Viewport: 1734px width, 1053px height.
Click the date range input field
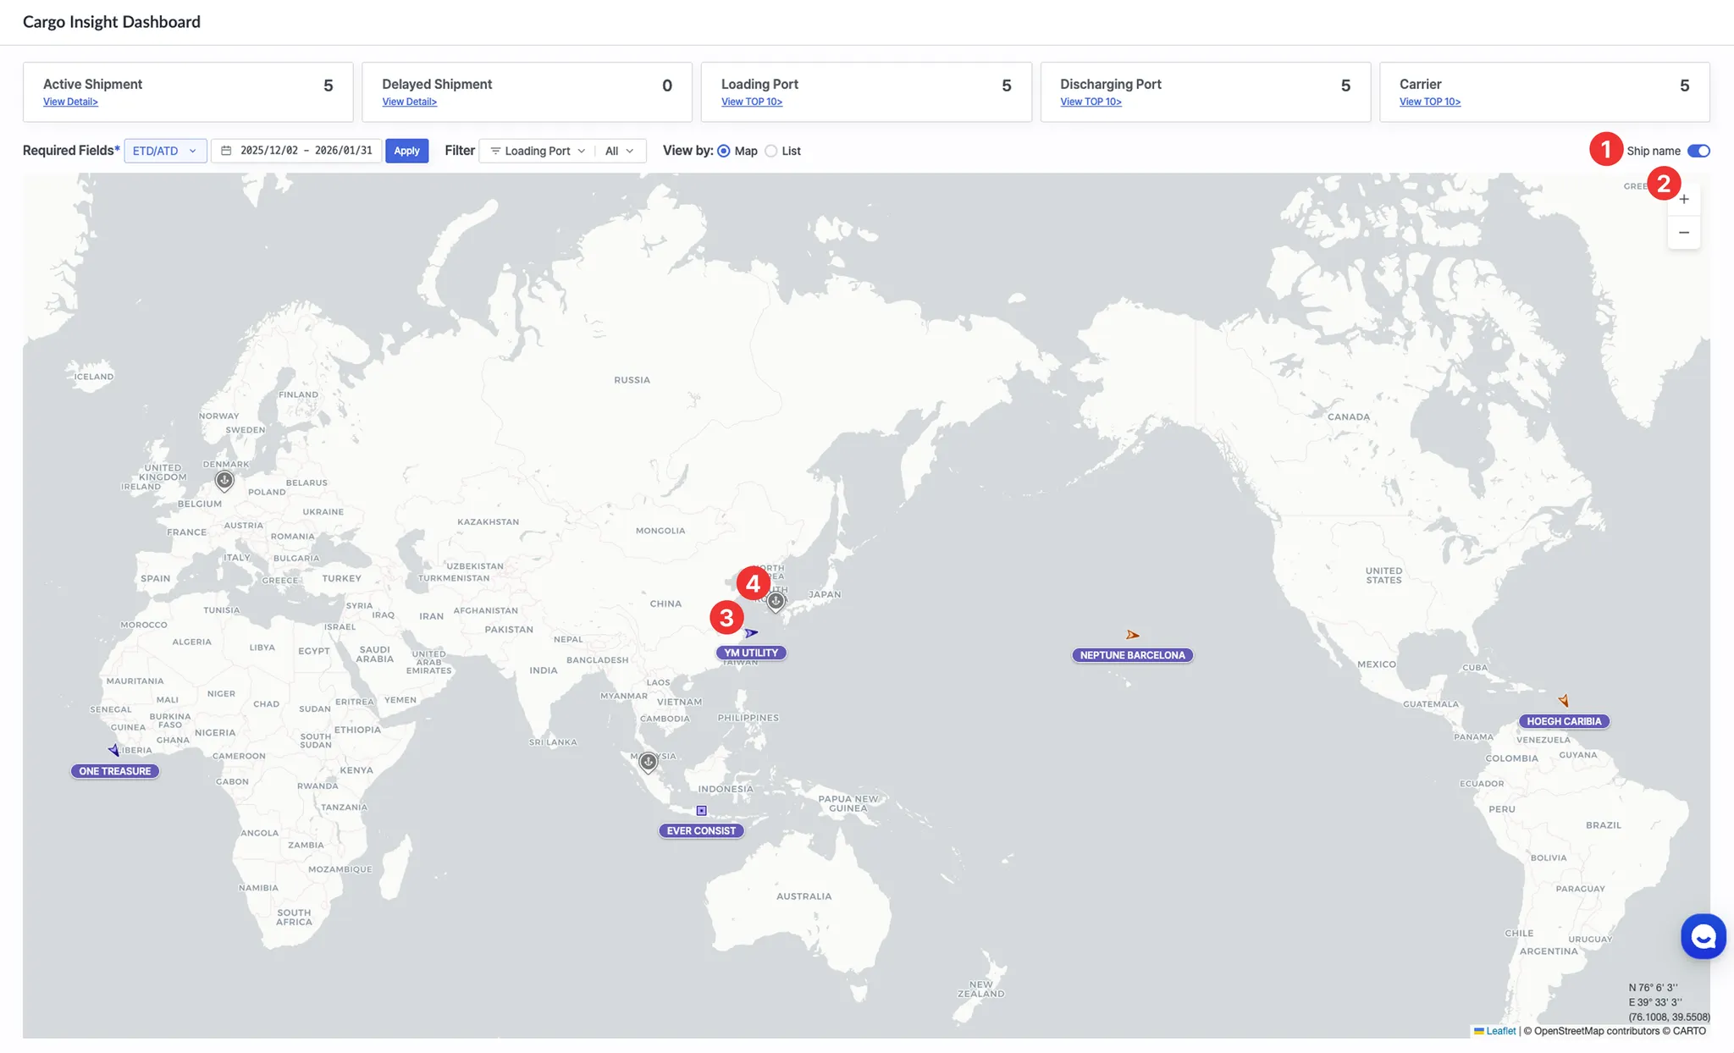point(297,151)
